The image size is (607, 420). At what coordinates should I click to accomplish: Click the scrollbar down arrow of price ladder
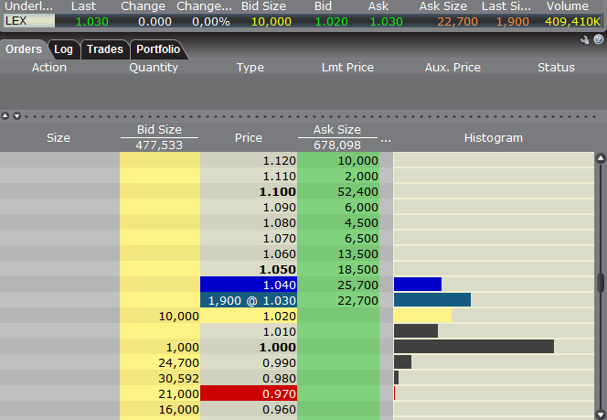click(x=601, y=414)
